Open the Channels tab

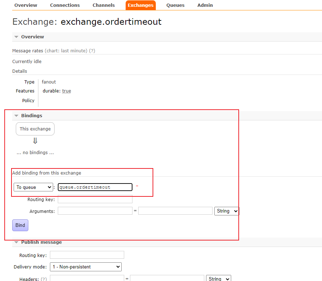[x=104, y=5]
